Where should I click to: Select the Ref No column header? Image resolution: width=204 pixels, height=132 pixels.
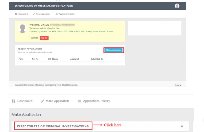tap(35, 59)
